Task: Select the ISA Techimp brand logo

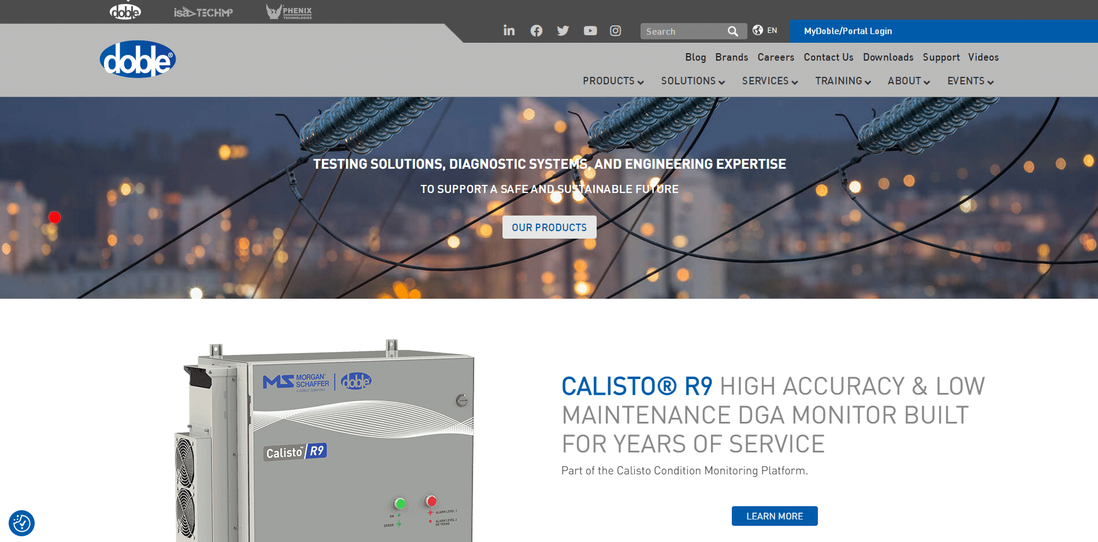Action: (203, 12)
